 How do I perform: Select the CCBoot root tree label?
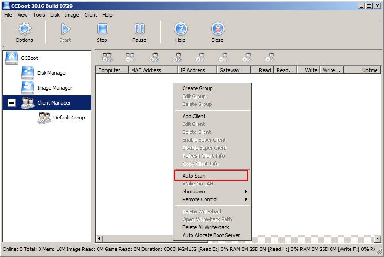(x=30, y=58)
